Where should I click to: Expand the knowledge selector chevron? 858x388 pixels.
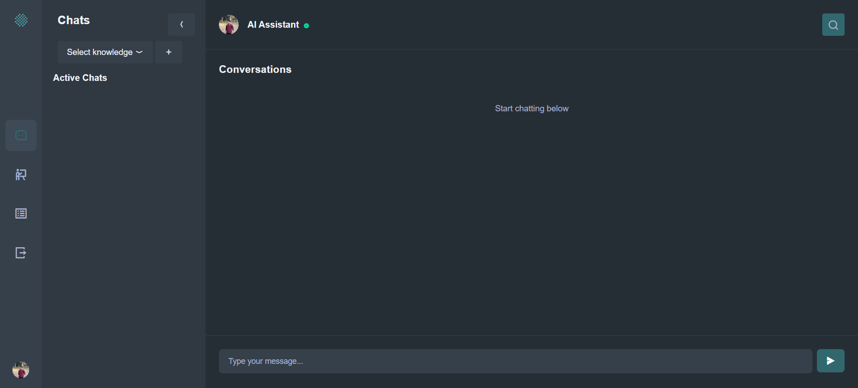[139, 52]
